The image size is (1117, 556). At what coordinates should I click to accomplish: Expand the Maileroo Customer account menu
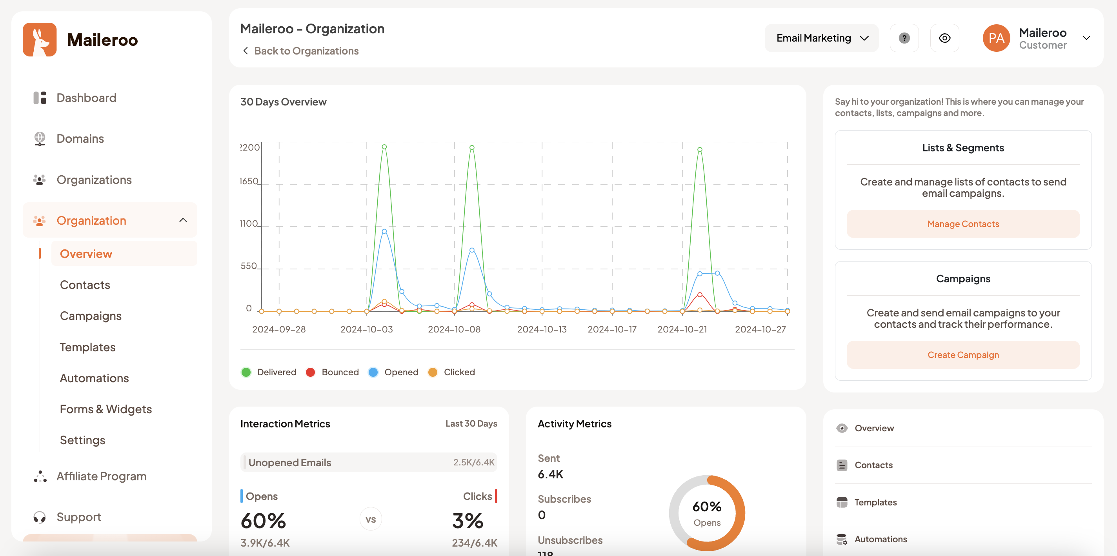[x=1086, y=38]
